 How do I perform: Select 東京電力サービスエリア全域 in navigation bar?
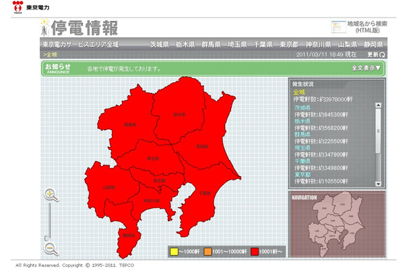[x=80, y=44]
